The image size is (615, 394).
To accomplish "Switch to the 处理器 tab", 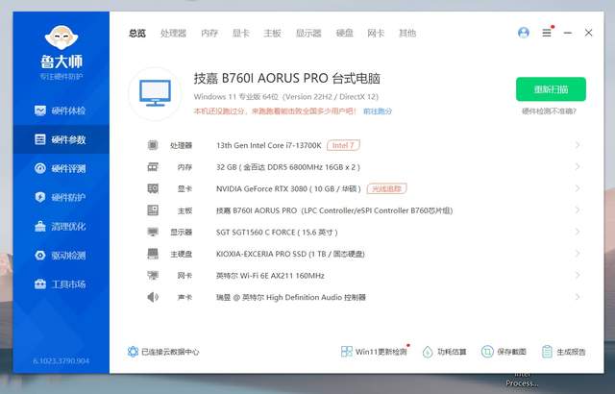I will (173, 34).
